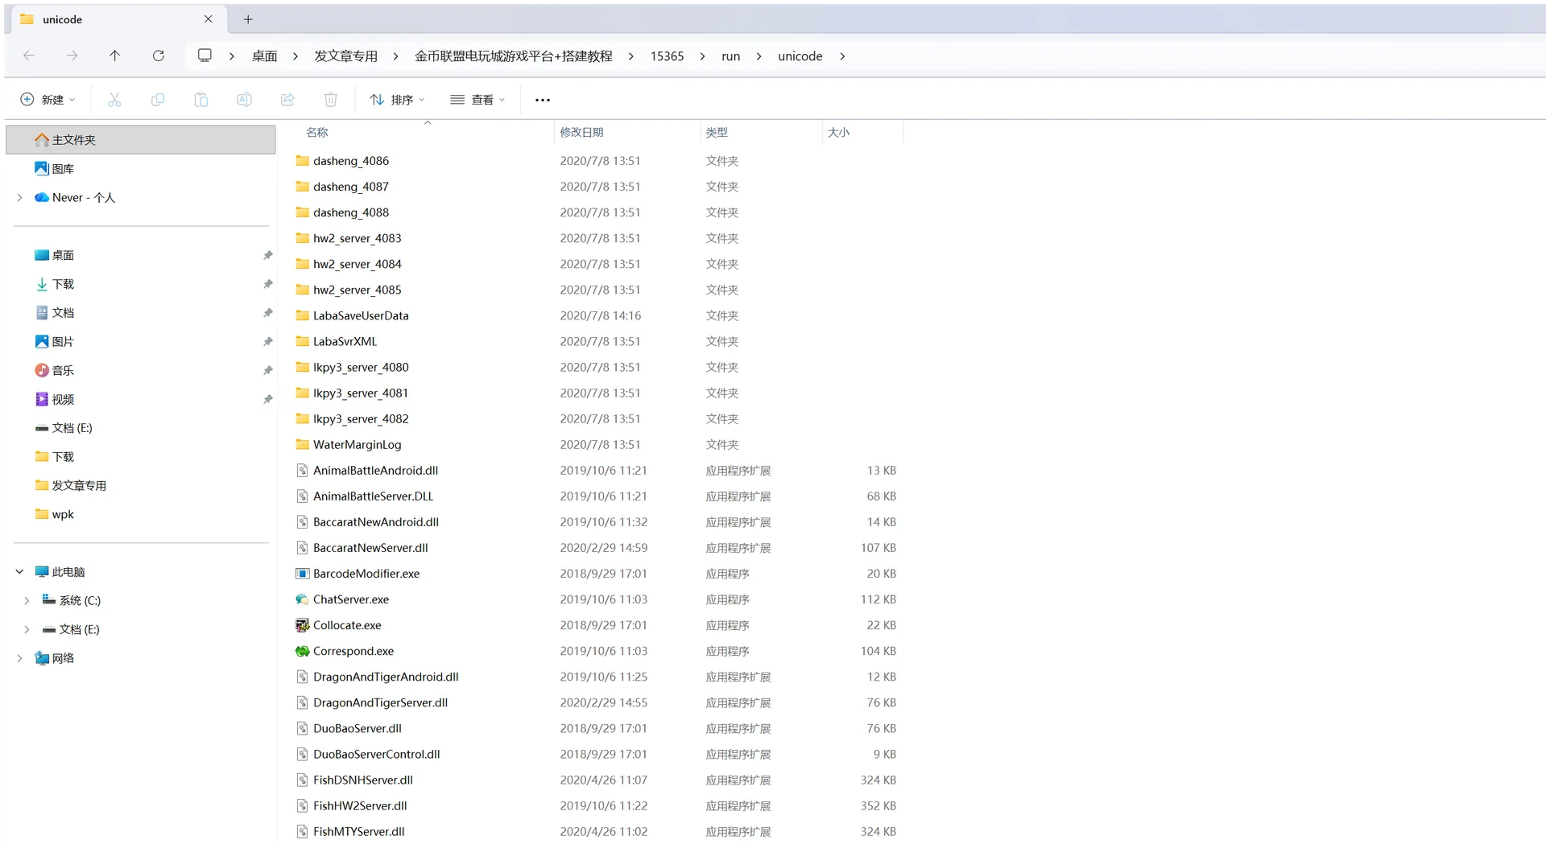Select 主文件夹 in navigation pane
1546x844 pixels.
pyautogui.click(x=141, y=140)
